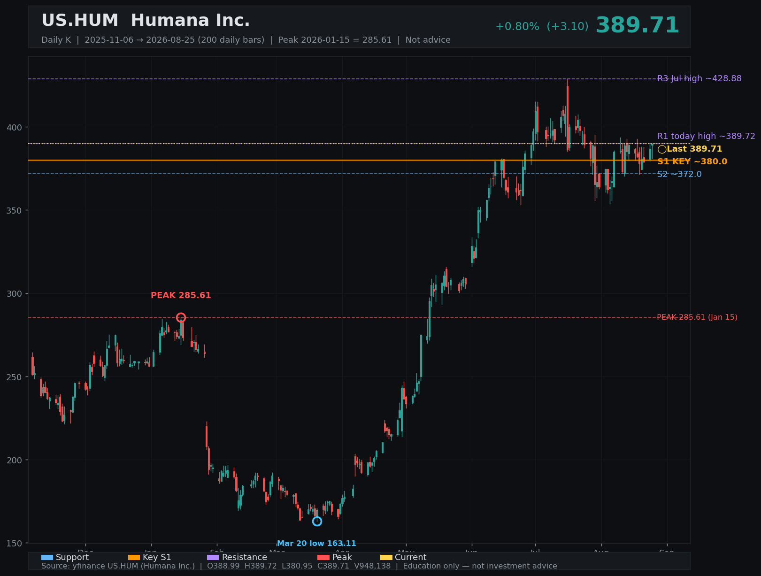Click the 'R3 Jul high ~428.88' label
Viewport: 761px width, 576px height.
click(700, 78)
